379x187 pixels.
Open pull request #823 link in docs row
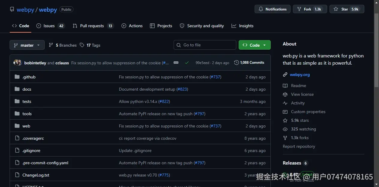tap(182, 89)
